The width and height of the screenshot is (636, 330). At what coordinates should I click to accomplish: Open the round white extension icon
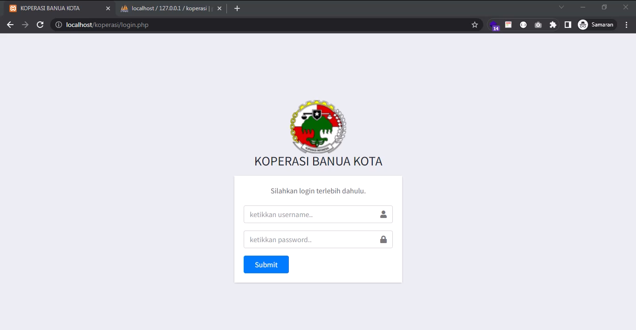(523, 25)
